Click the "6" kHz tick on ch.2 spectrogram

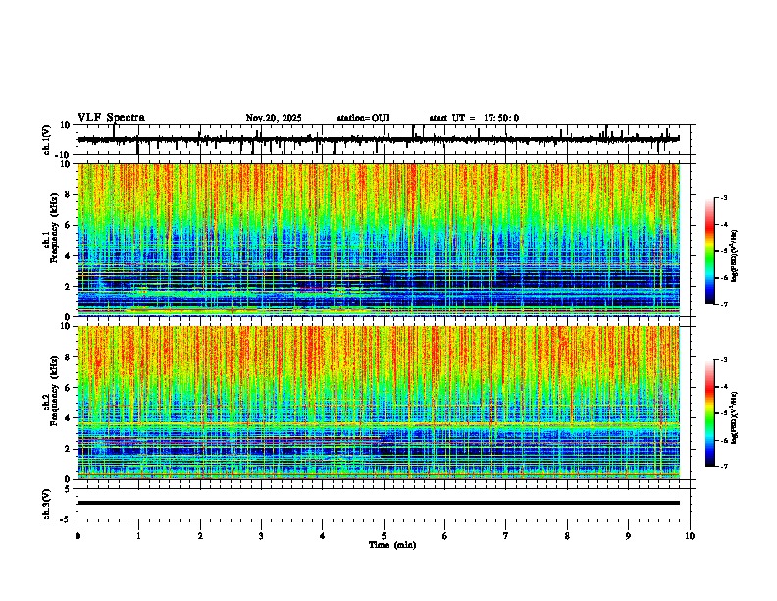tap(68, 387)
